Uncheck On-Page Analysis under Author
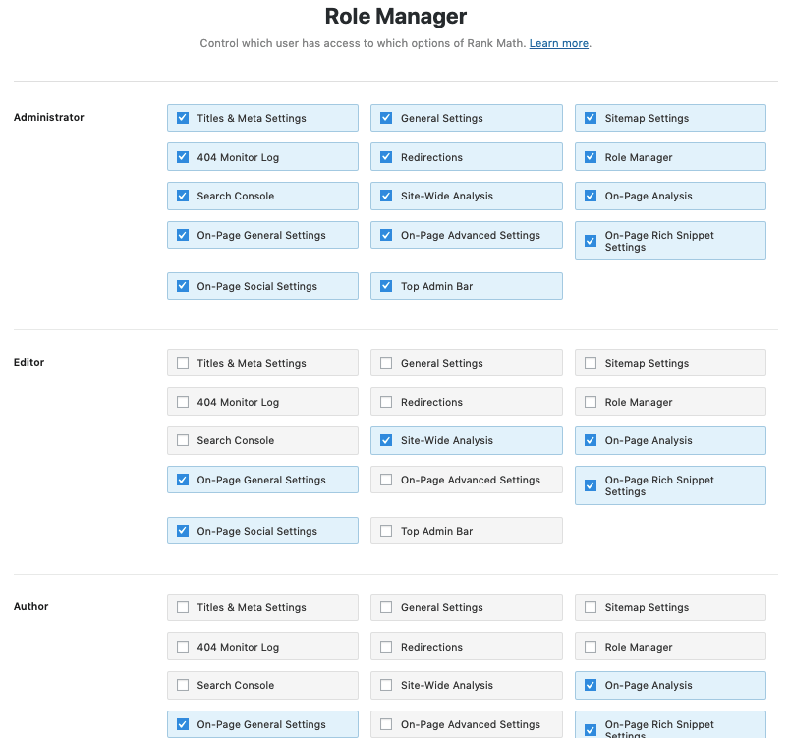 tap(590, 685)
